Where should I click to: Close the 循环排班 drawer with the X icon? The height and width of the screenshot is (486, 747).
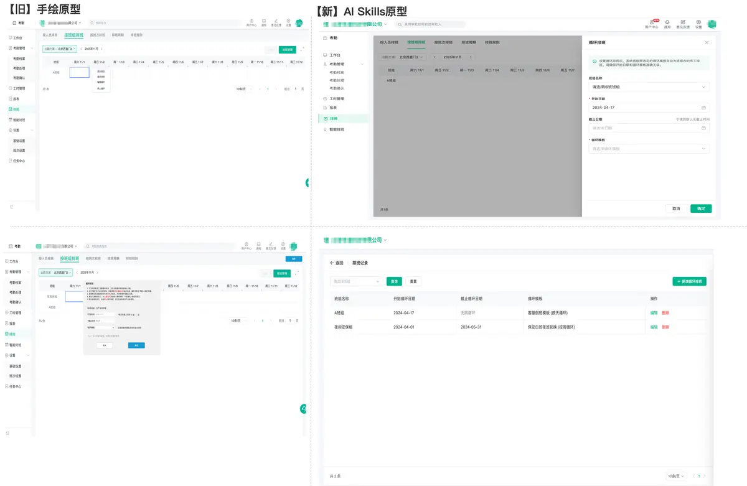[x=707, y=43]
